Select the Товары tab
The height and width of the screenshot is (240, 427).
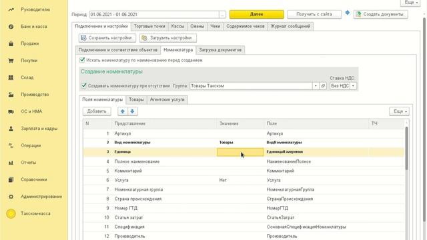pos(136,99)
